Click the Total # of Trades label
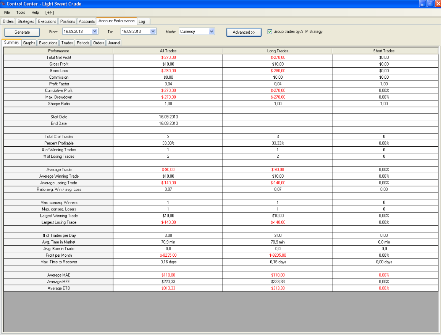Image resolution: width=441 pixels, height=335 pixels. pyautogui.click(x=59, y=137)
